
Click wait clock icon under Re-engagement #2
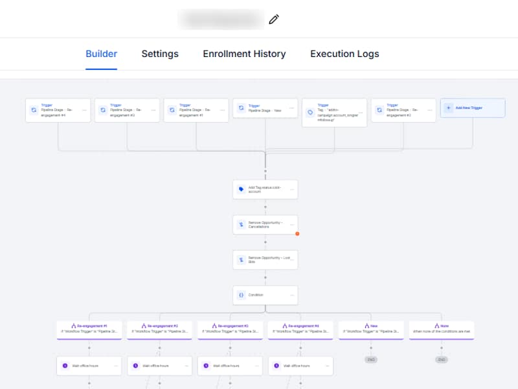135,366
